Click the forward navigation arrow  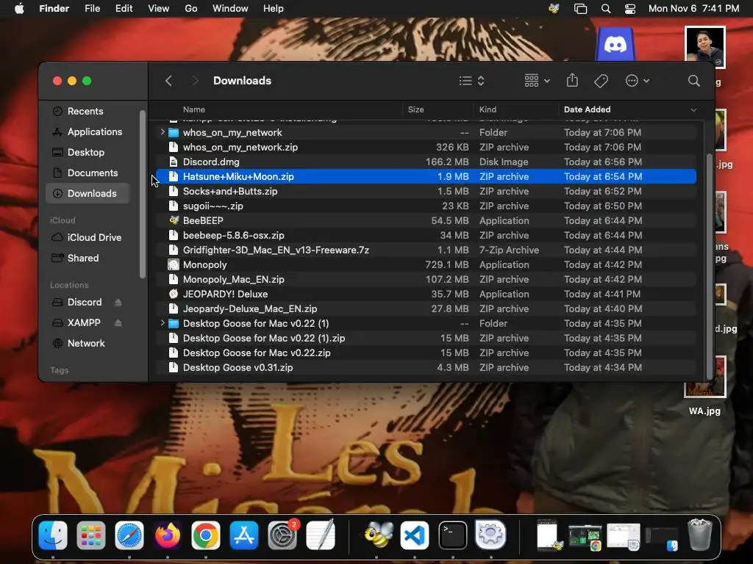[x=194, y=81]
